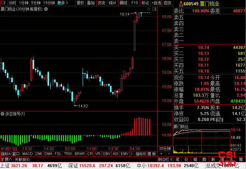The width and height of the screenshot is (246, 169).
Task: Click the 标记 mark button
Action: [x=145, y=3]
